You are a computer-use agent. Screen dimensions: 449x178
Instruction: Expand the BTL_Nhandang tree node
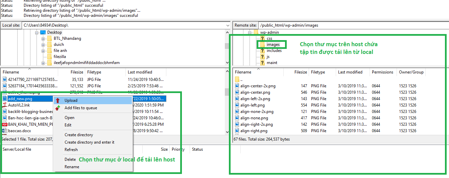point(43,38)
